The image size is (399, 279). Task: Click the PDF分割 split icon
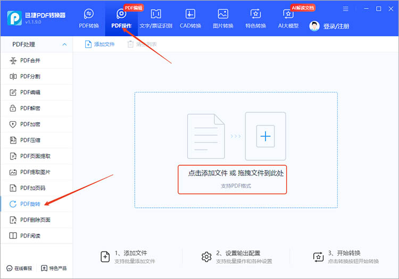(13, 76)
